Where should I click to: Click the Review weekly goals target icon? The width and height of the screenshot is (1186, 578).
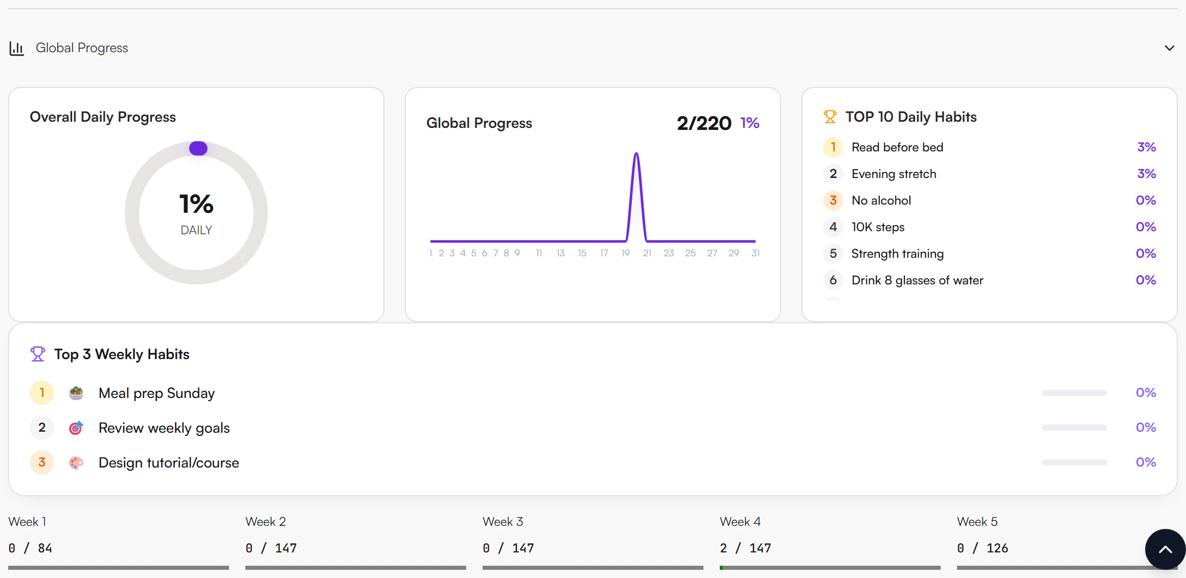(76, 428)
